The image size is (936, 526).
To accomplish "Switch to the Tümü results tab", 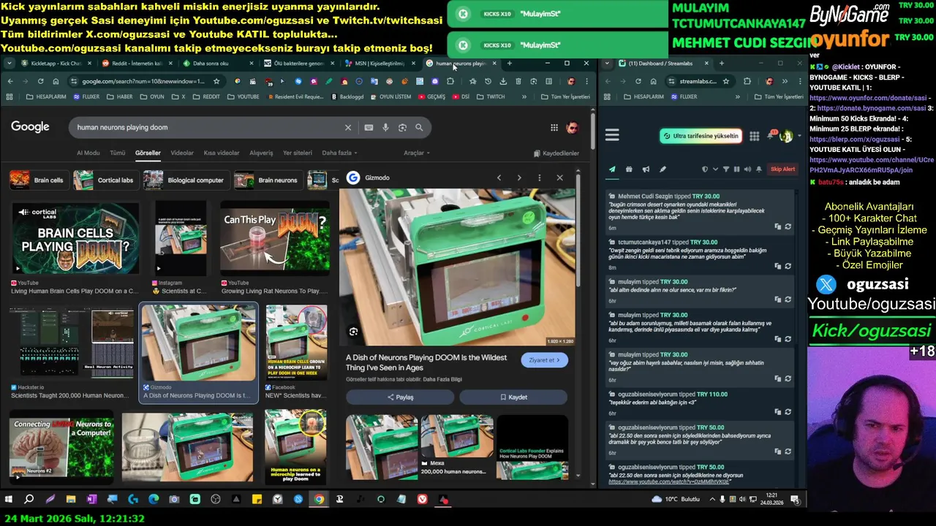I will pyautogui.click(x=117, y=153).
